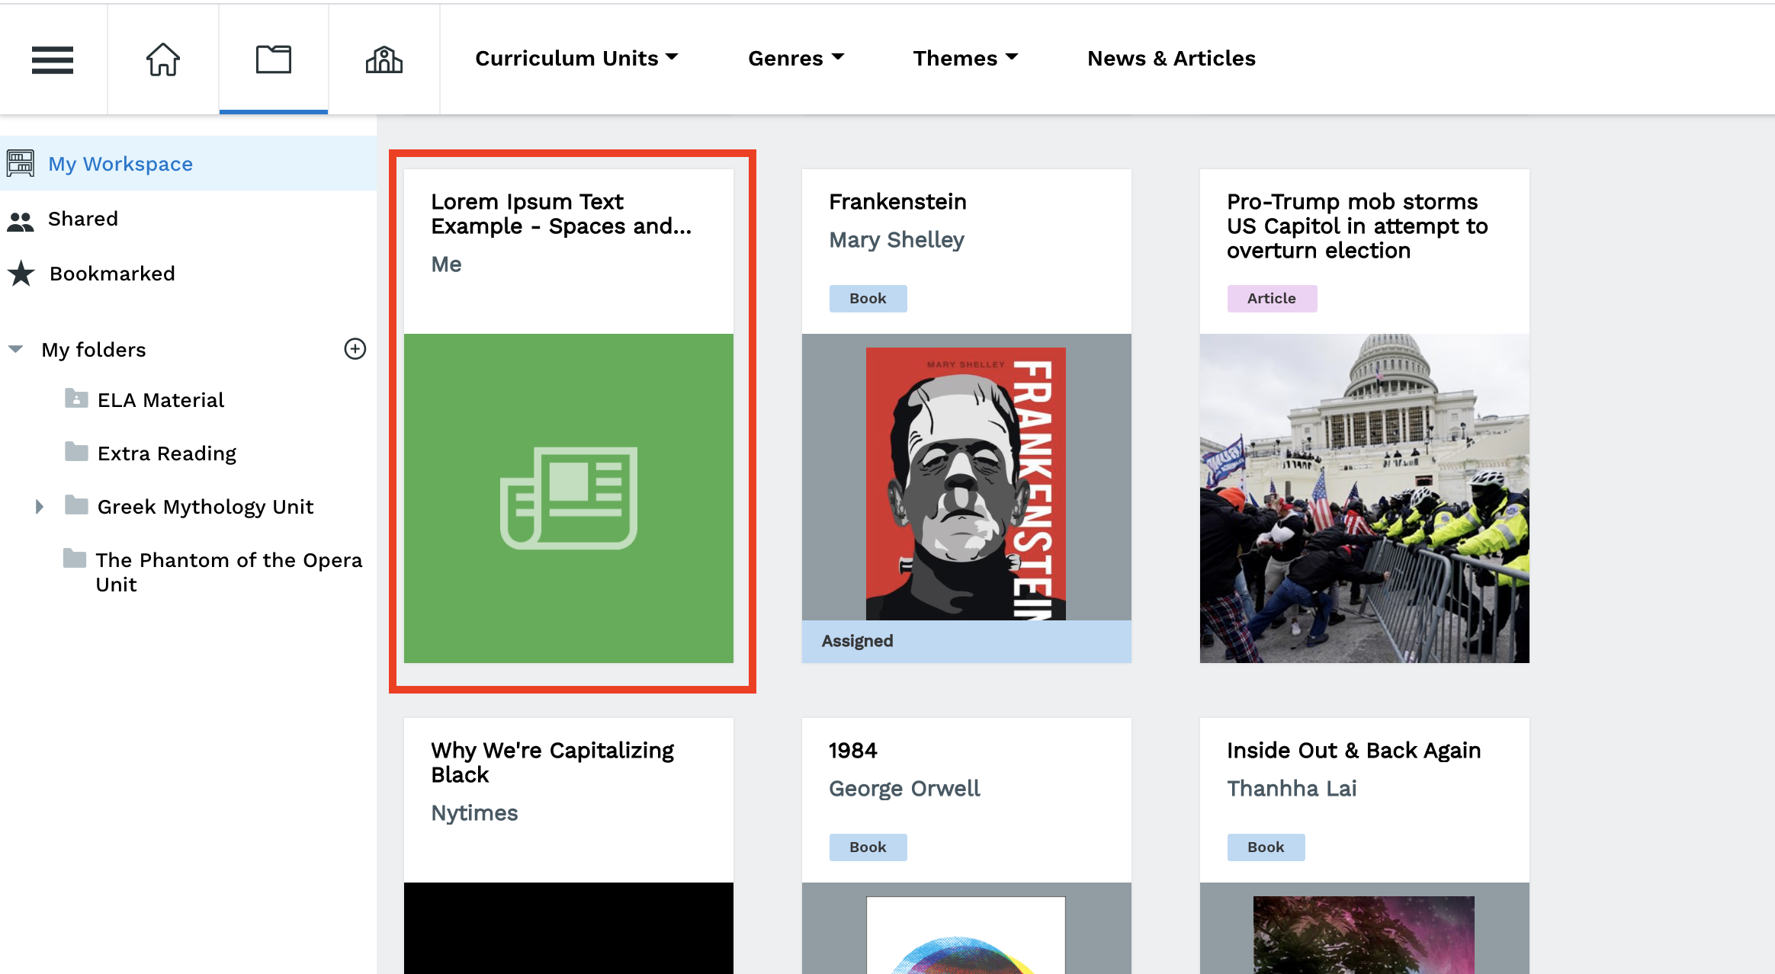Click the Book tag on 1984
The image size is (1775, 974).
868,847
